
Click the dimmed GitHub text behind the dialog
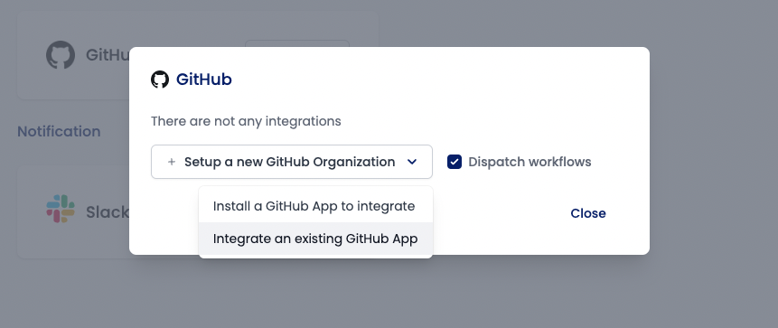(108, 54)
